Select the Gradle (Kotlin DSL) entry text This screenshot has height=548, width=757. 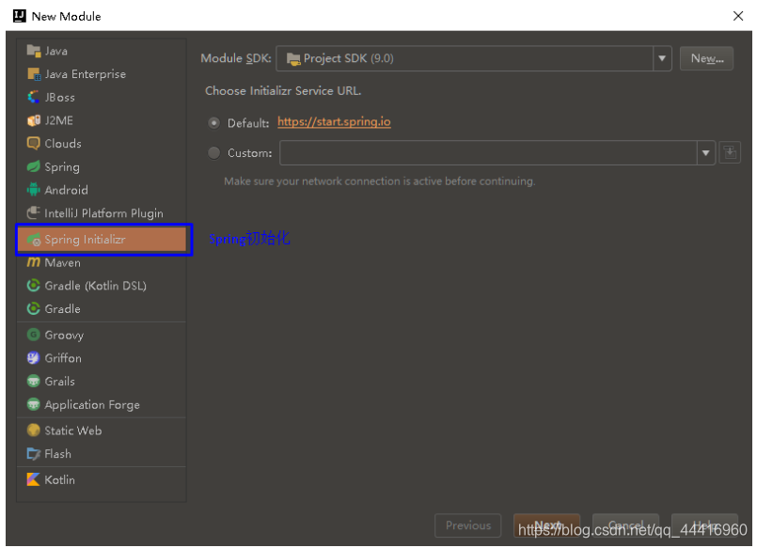click(x=95, y=286)
